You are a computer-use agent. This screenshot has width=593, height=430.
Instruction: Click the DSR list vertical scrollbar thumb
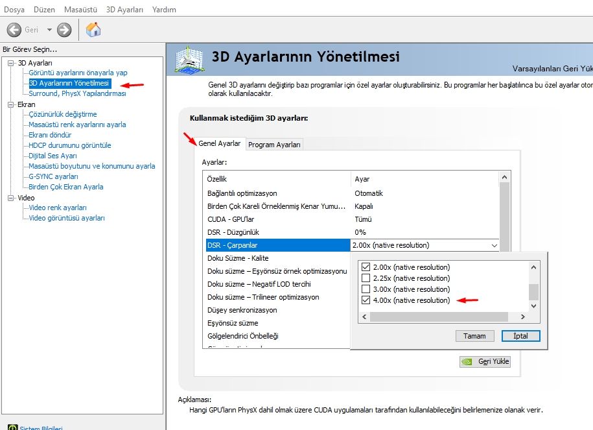(x=533, y=292)
